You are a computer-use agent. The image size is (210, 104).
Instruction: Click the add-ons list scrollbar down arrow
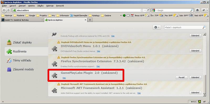(x=204, y=95)
